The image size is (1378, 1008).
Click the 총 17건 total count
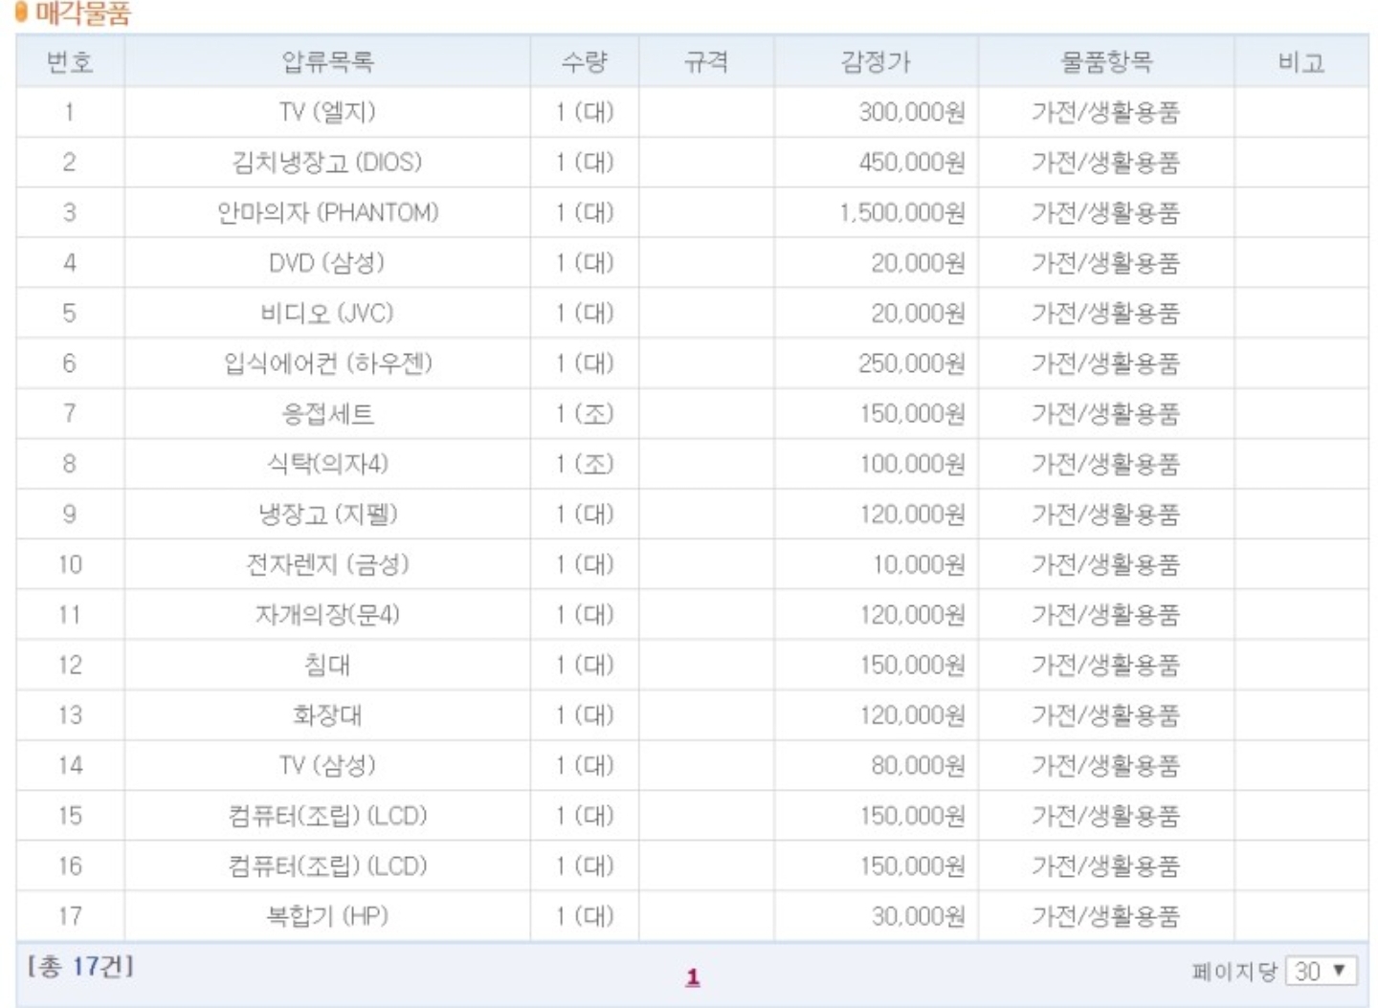point(80,966)
